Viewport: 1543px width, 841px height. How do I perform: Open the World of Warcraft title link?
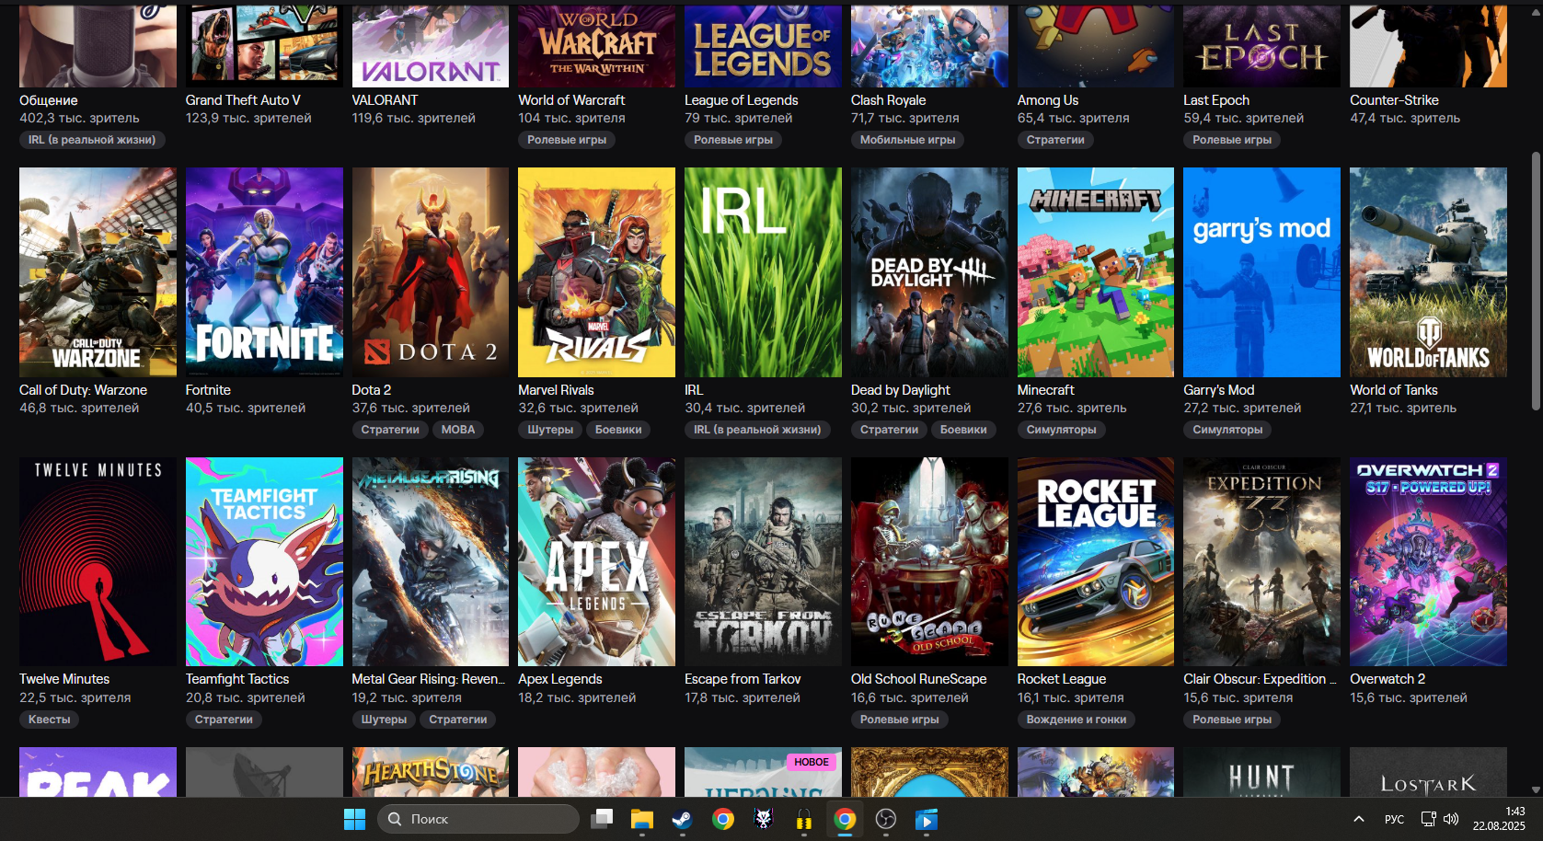click(x=571, y=100)
